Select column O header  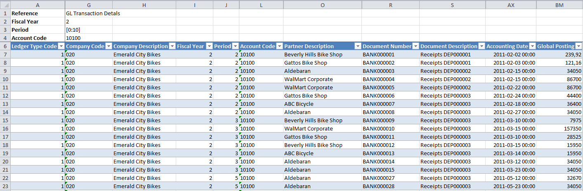click(x=322, y=5)
